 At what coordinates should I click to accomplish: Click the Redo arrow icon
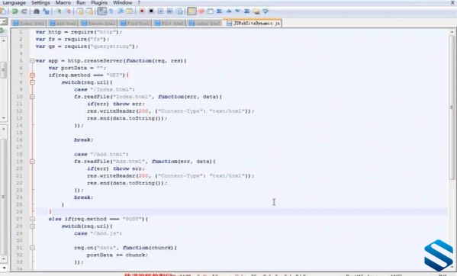click(x=24, y=11)
